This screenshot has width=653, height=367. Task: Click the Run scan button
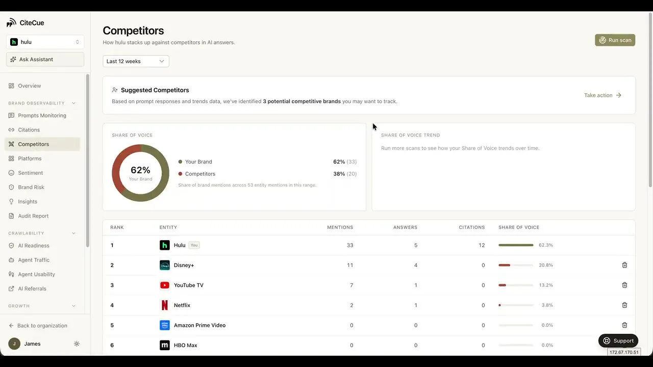tap(615, 40)
